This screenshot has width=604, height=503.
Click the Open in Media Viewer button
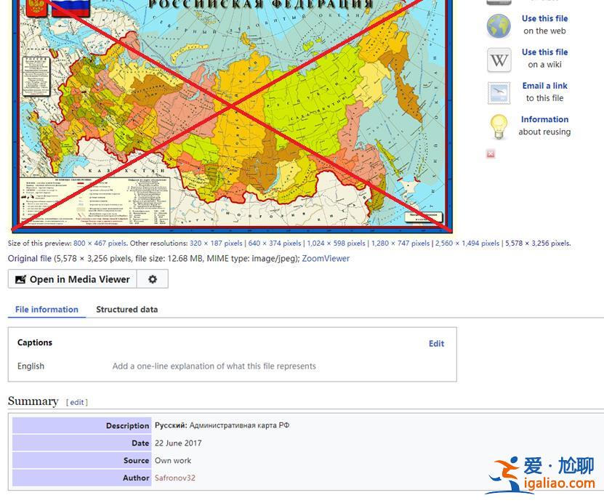pos(72,279)
